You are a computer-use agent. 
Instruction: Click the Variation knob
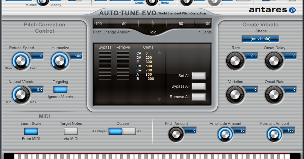click(235, 95)
